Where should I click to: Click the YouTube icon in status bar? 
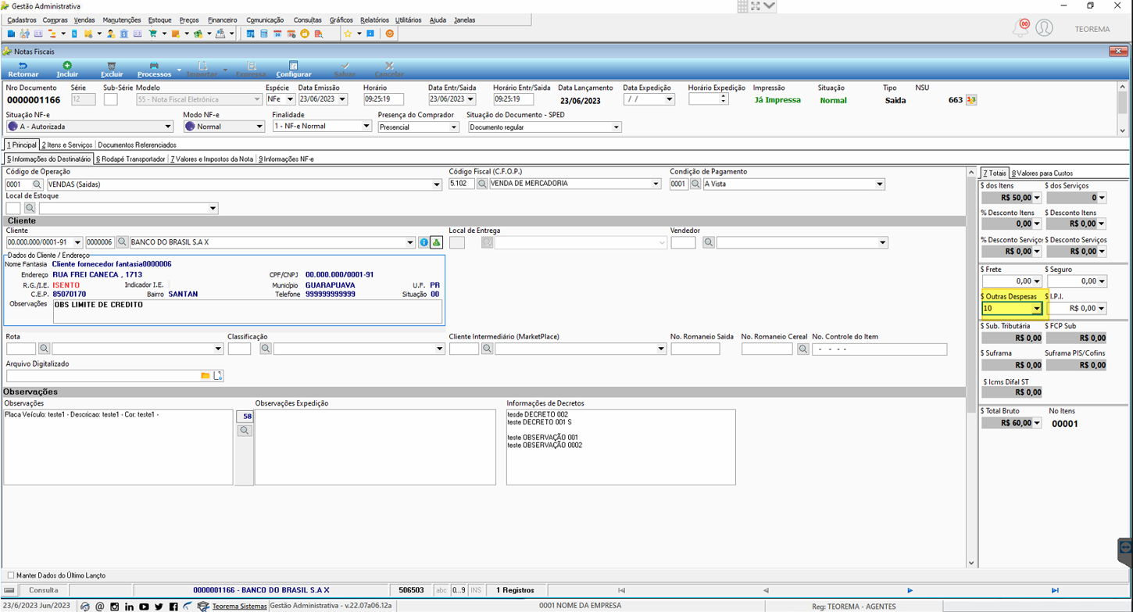(144, 607)
